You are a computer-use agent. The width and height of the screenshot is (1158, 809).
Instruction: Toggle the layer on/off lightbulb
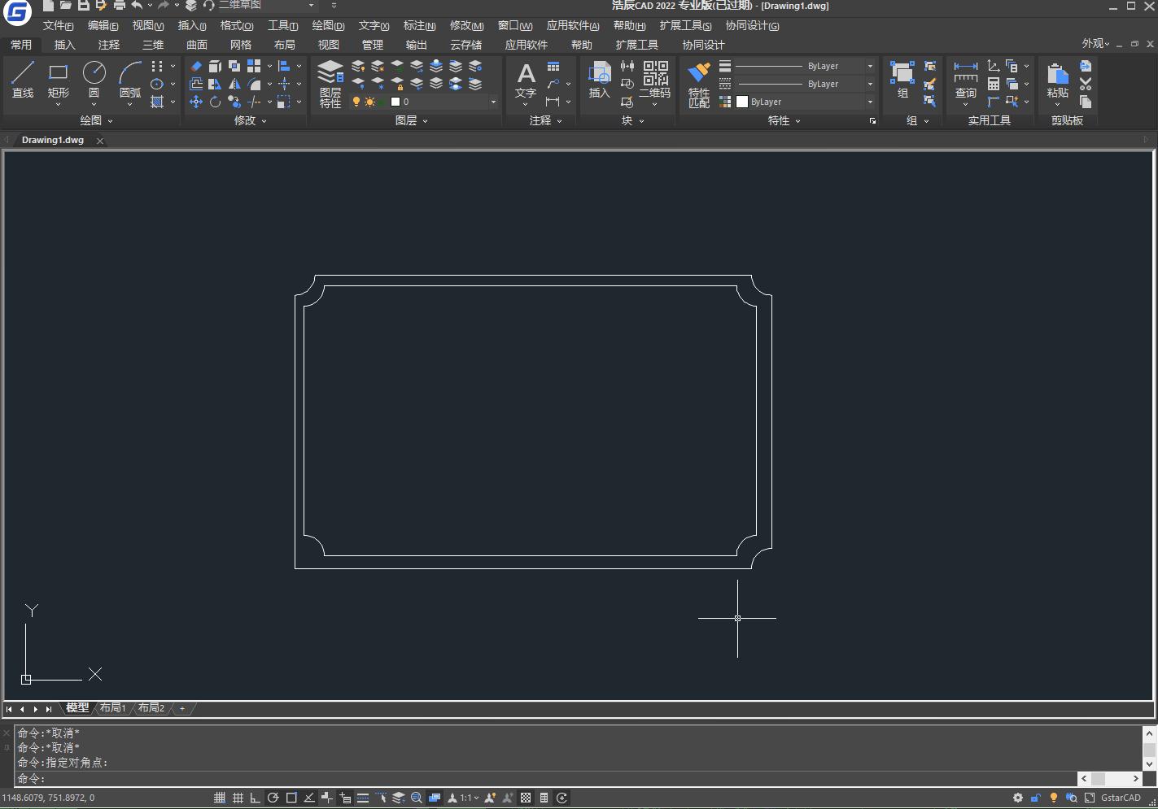click(356, 102)
